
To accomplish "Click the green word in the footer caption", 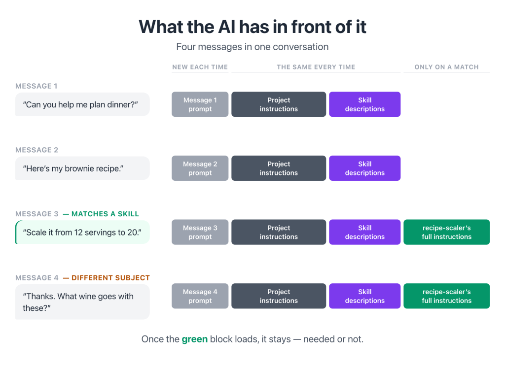I will [194, 339].
